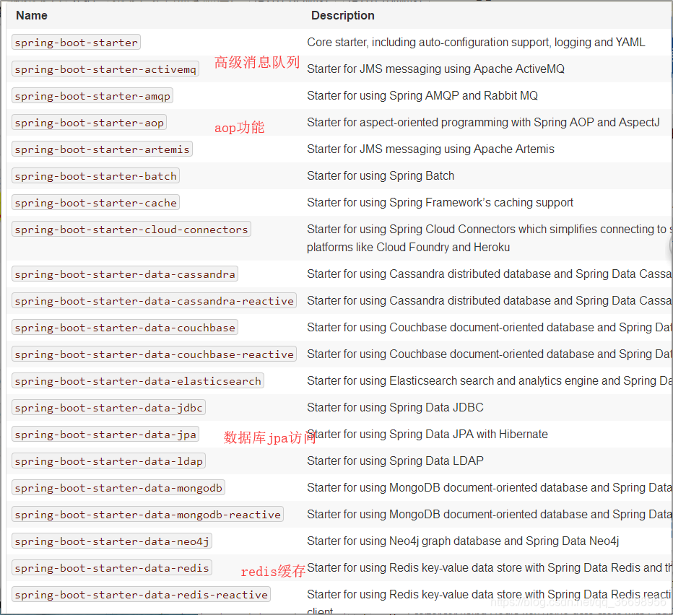Select spring-boot-starter-cloud-connectors name cell
The image size is (673, 615).
click(131, 229)
